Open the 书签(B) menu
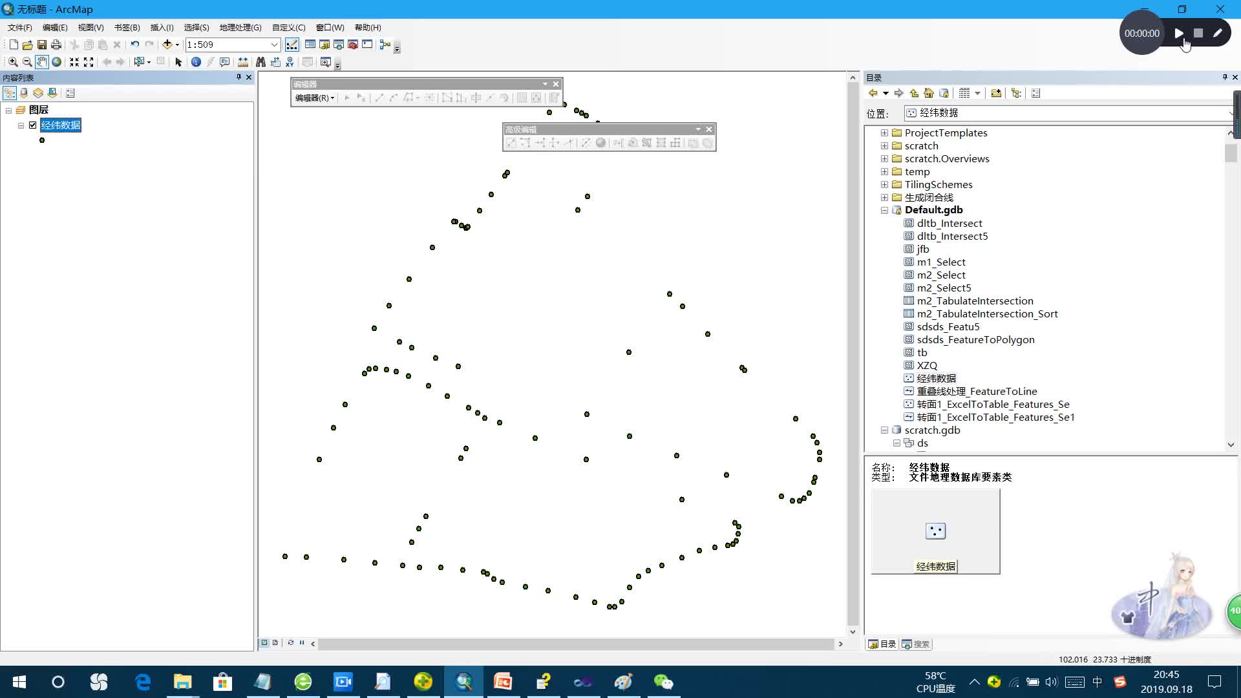This screenshot has width=1241, height=698. 127,27
